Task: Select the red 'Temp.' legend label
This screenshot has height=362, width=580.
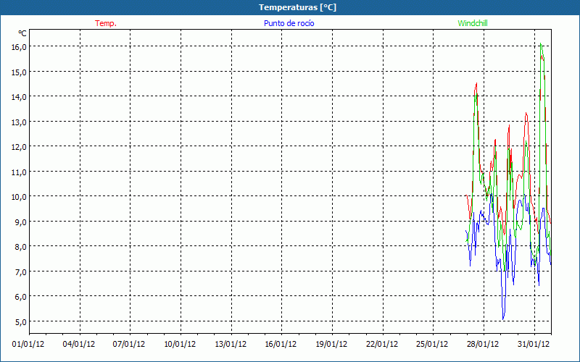Action: [x=106, y=23]
